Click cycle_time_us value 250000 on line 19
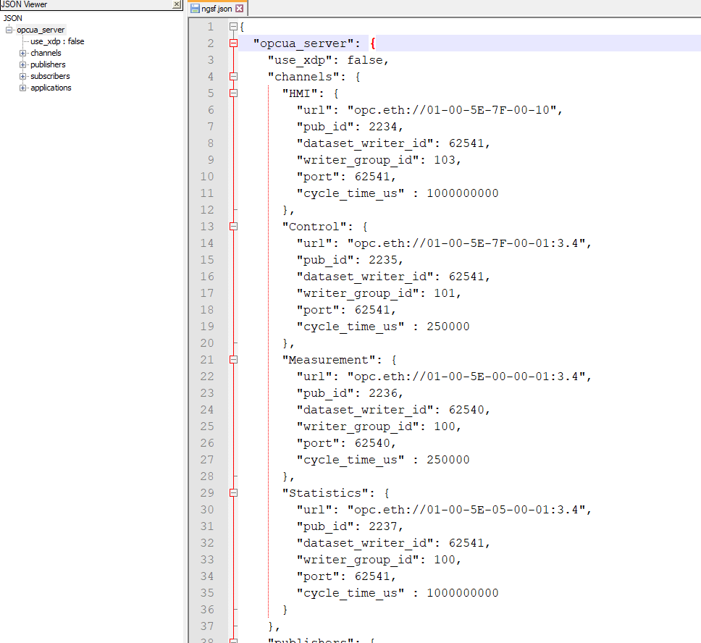The width and height of the screenshot is (701, 643). (x=448, y=327)
